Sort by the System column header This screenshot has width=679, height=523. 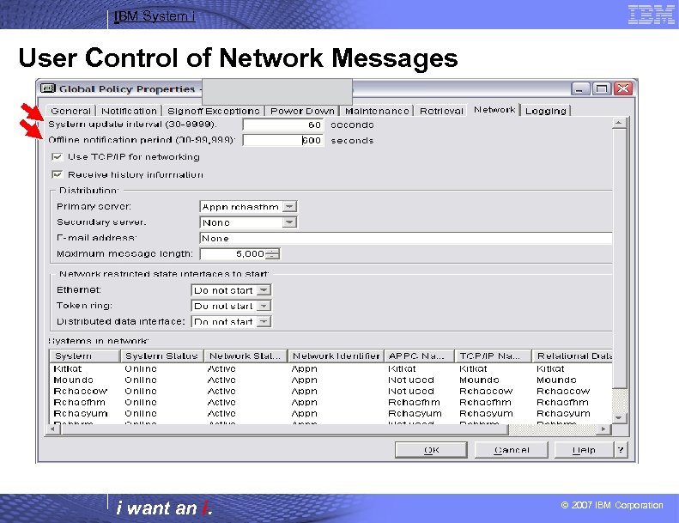pyautogui.click(x=84, y=356)
